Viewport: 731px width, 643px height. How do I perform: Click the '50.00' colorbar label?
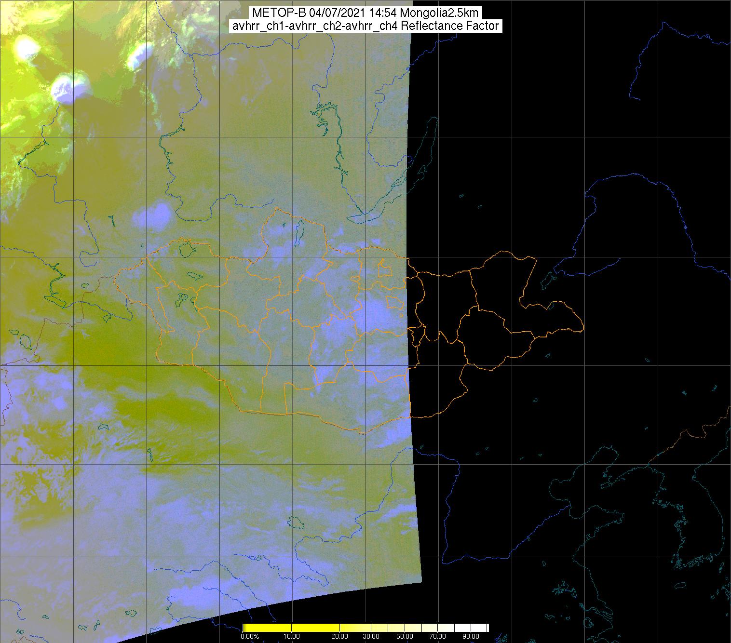[405, 636]
